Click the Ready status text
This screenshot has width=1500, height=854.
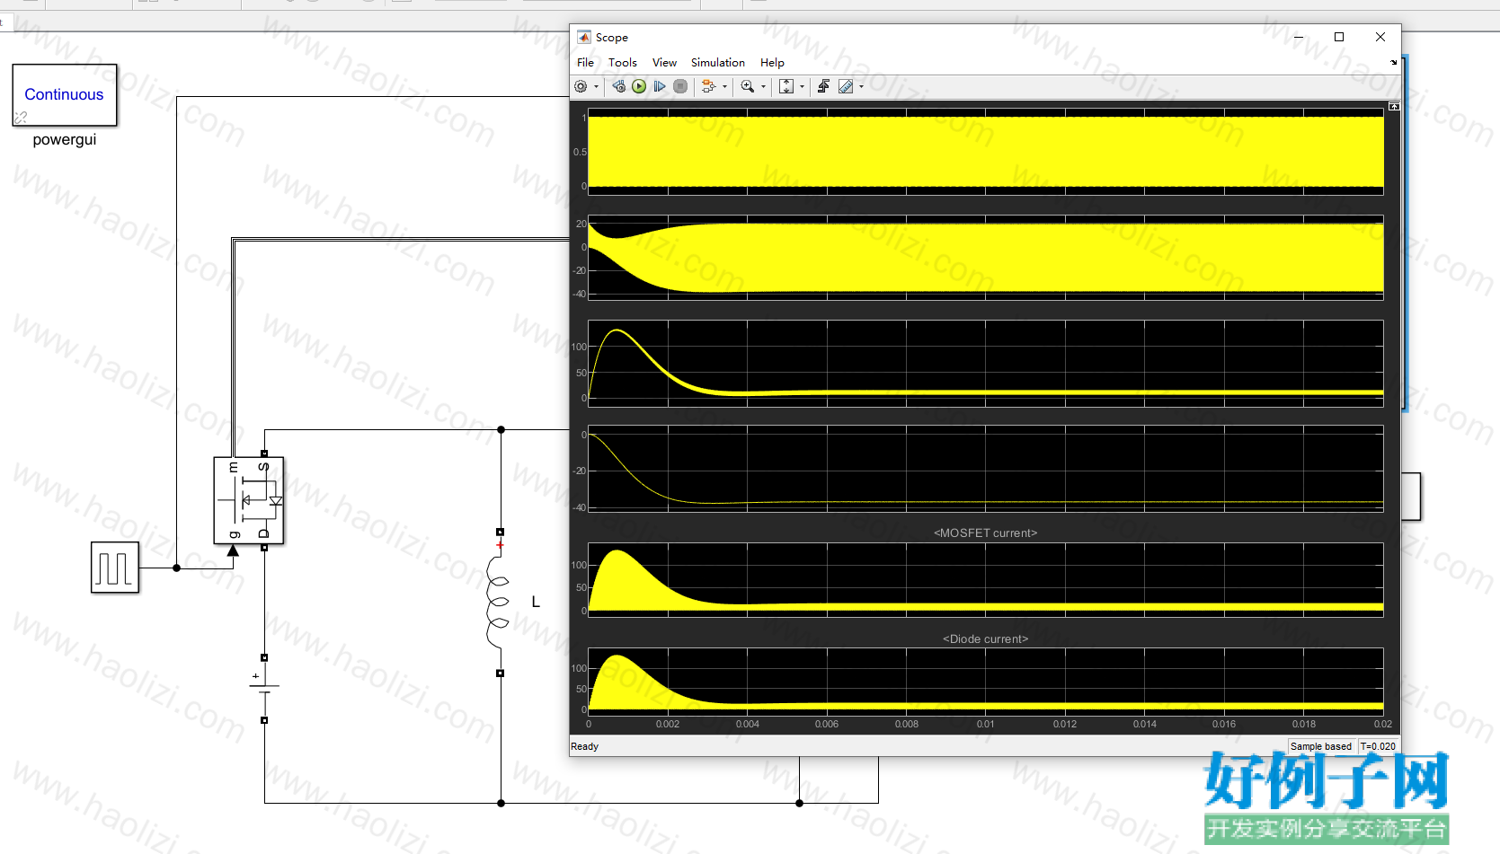(584, 746)
